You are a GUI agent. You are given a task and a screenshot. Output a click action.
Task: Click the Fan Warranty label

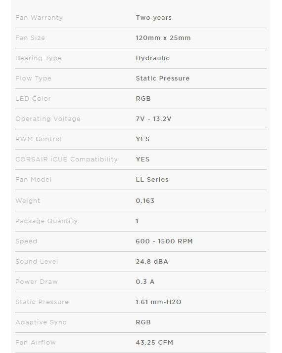point(39,18)
